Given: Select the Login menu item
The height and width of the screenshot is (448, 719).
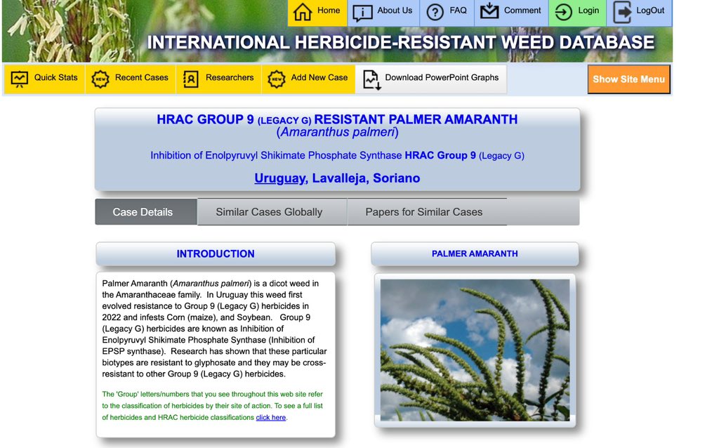Looking at the screenshot, I should (x=577, y=13).
